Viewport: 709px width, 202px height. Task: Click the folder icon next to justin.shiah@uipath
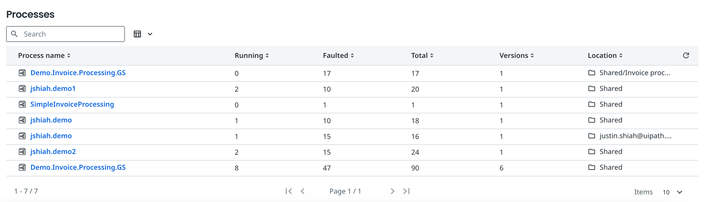[592, 136]
